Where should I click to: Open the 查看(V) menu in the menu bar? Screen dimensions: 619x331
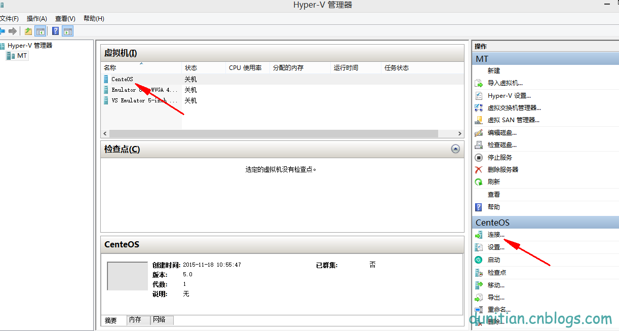click(65, 19)
